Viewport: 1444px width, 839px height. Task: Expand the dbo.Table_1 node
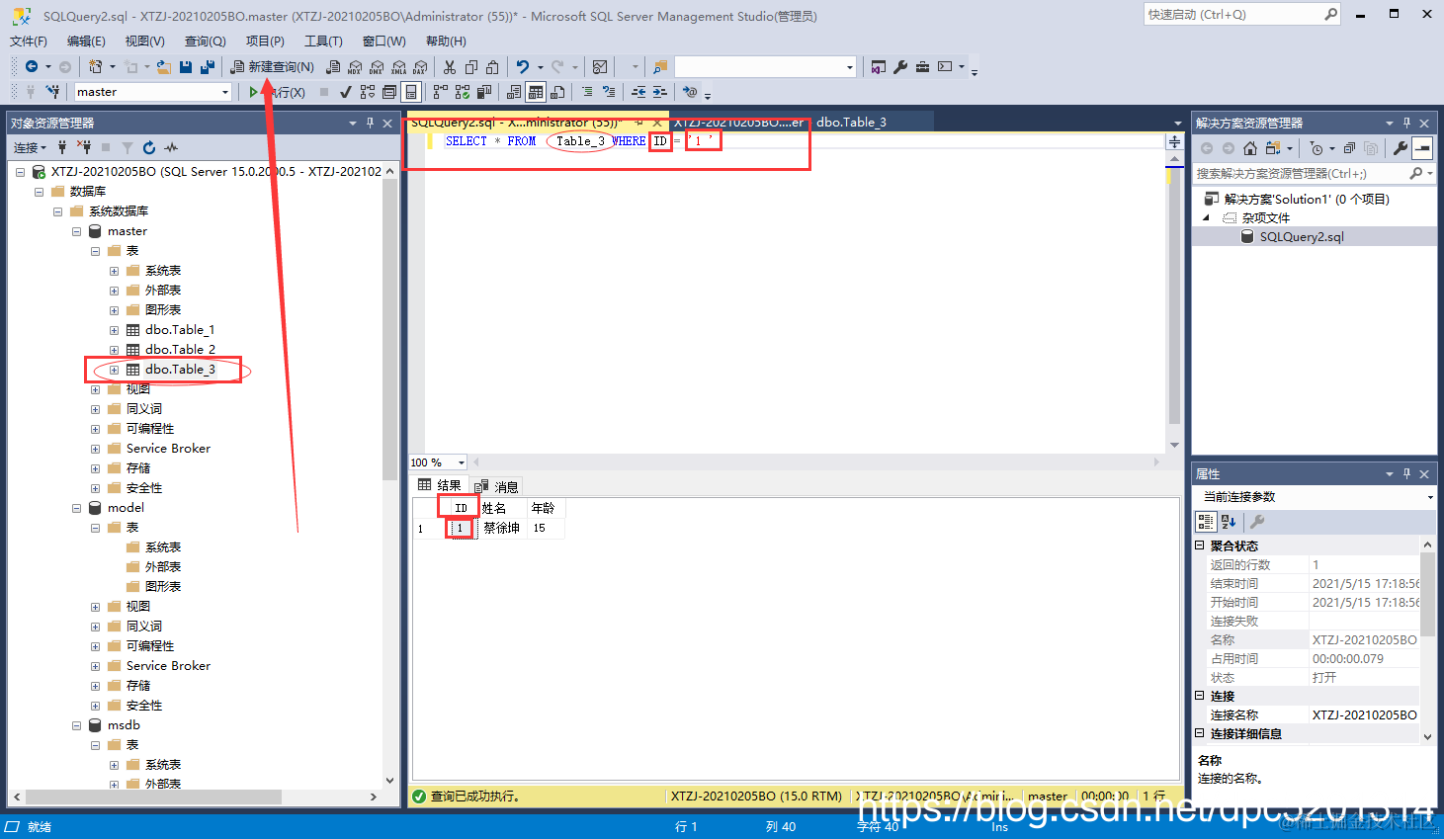tap(114, 330)
